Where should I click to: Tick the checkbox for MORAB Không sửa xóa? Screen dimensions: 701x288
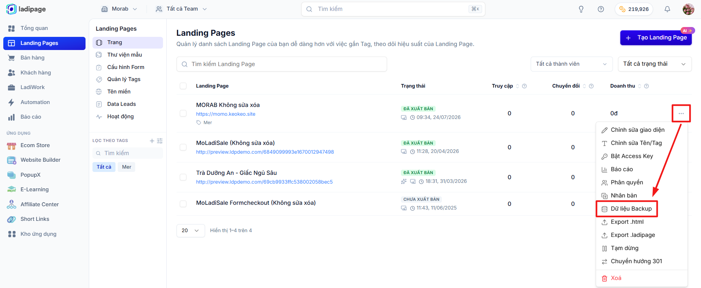(x=183, y=114)
